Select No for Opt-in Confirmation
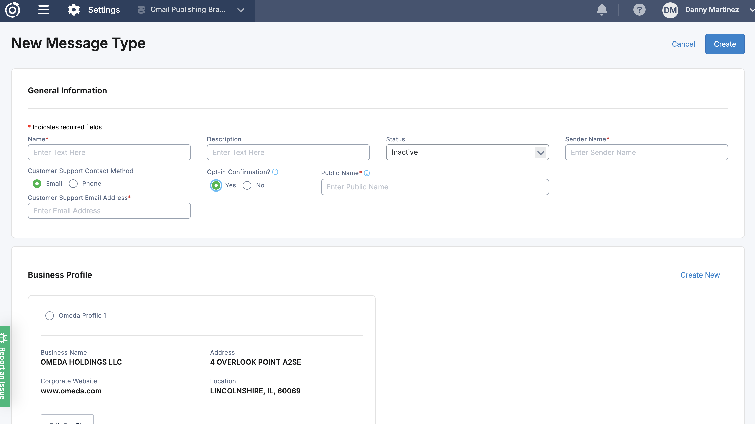The image size is (755, 424). pos(247,185)
